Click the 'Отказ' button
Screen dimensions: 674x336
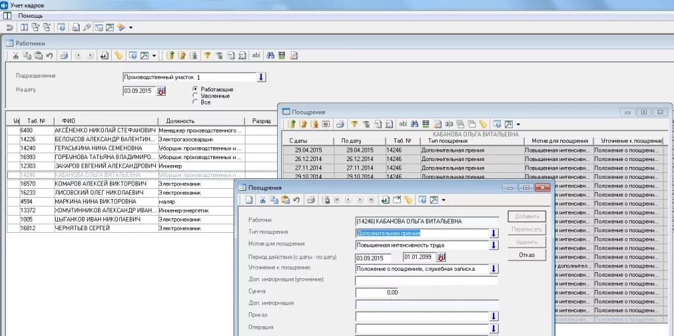527,254
